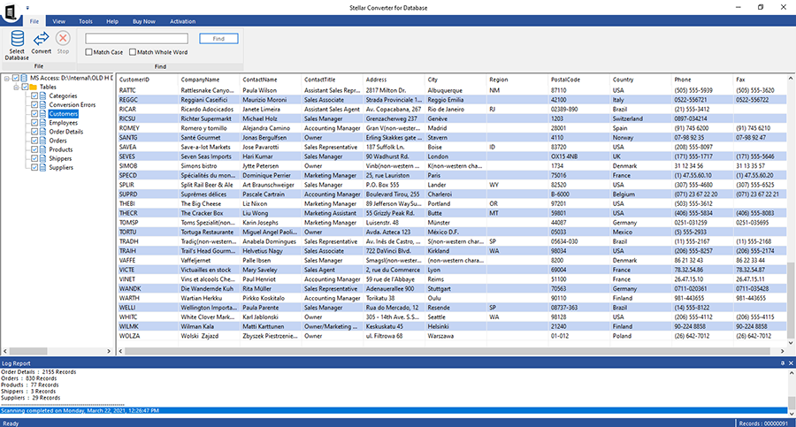Uncheck the Order Details checkbox
The height and width of the screenshot is (427, 796).
(34, 132)
